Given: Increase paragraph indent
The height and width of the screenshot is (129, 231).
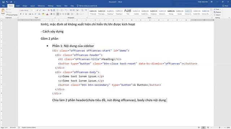Looking at the screenshot, I should tap(74, 10).
